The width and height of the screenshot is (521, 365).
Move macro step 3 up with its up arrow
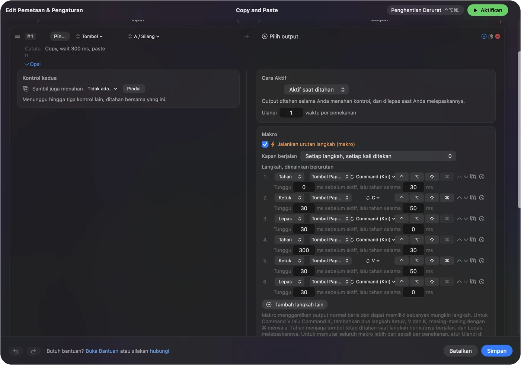click(x=459, y=219)
